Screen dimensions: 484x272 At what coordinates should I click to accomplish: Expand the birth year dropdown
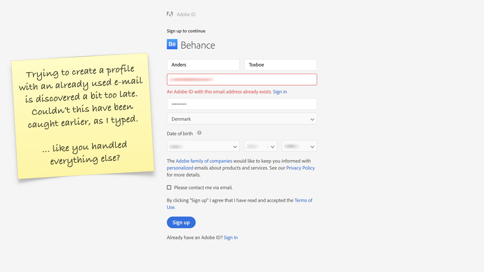pyautogui.click(x=299, y=146)
